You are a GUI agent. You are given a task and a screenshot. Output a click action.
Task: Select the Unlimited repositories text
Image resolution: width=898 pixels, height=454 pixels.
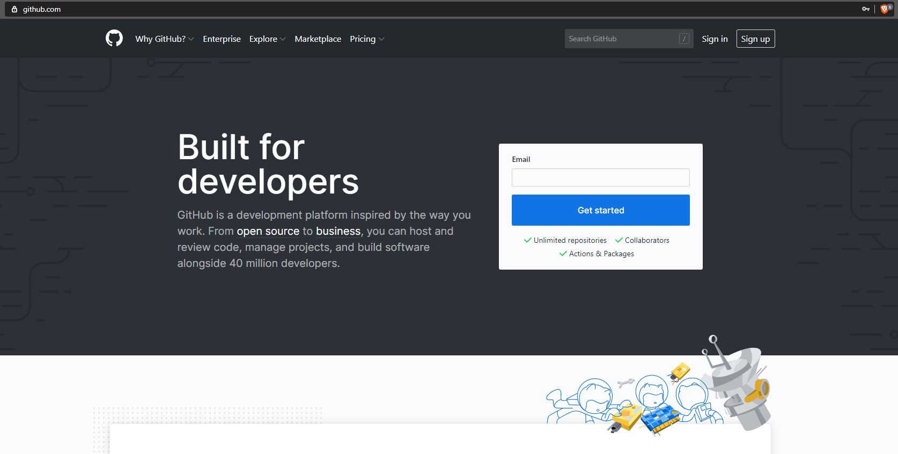(x=570, y=240)
